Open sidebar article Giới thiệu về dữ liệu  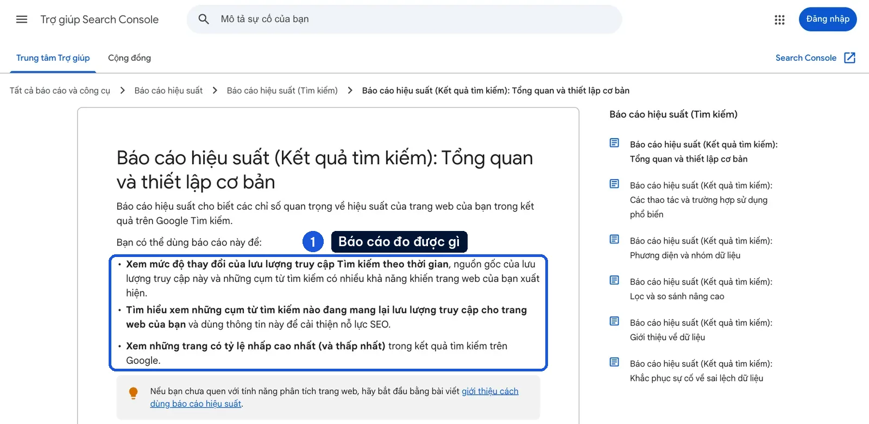point(701,330)
